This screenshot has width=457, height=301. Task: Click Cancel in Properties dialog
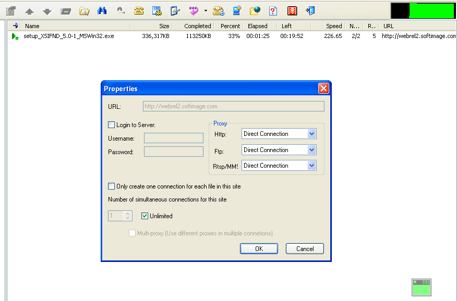(x=305, y=249)
